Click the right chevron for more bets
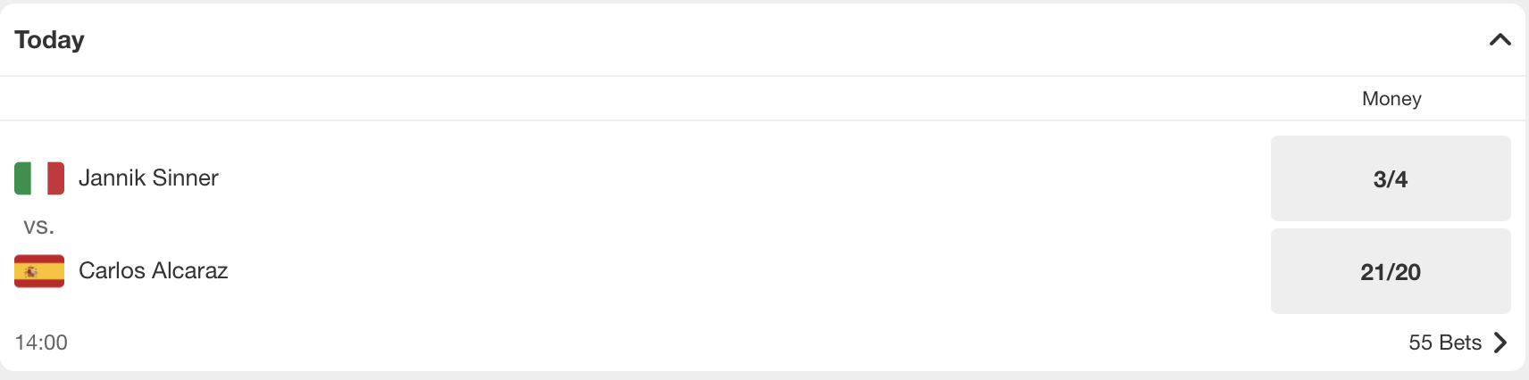 point(1500,343)
